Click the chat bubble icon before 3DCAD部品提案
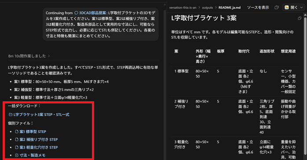Screen dimensions: 307x160 pos(76,13)
